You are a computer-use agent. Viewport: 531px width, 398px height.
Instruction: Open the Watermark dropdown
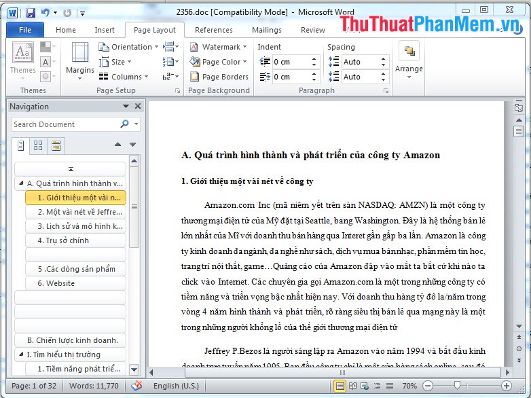pos(218,47)
